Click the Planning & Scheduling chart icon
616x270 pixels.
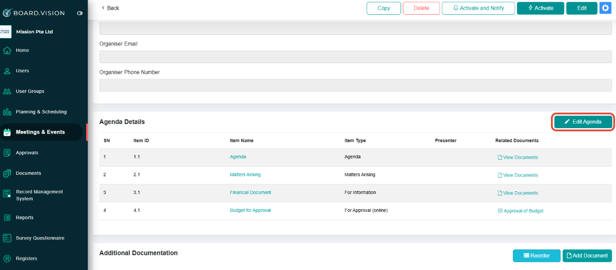[7, 112]
